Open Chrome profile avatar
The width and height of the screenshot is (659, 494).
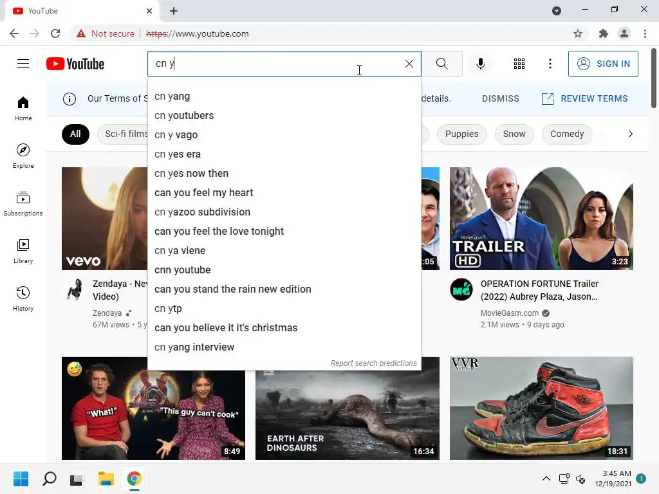tap(624, 33)
